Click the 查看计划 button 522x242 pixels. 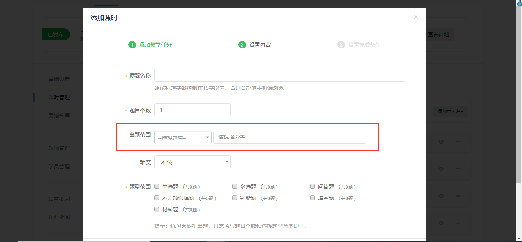tap(438, 34)
